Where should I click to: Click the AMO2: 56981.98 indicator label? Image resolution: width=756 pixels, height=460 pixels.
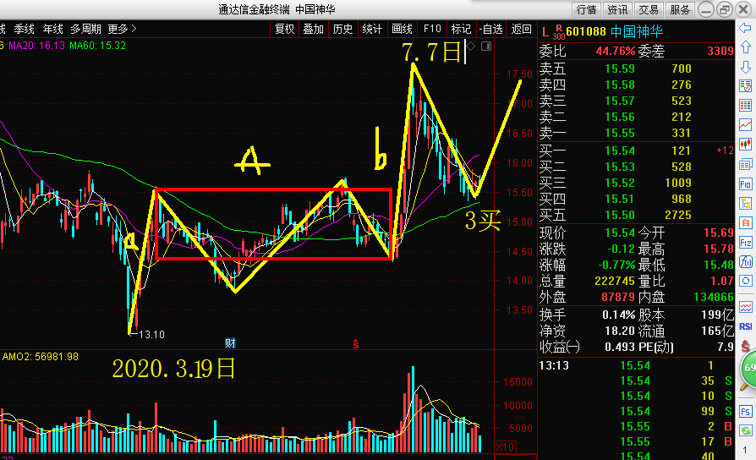(40, 357)
